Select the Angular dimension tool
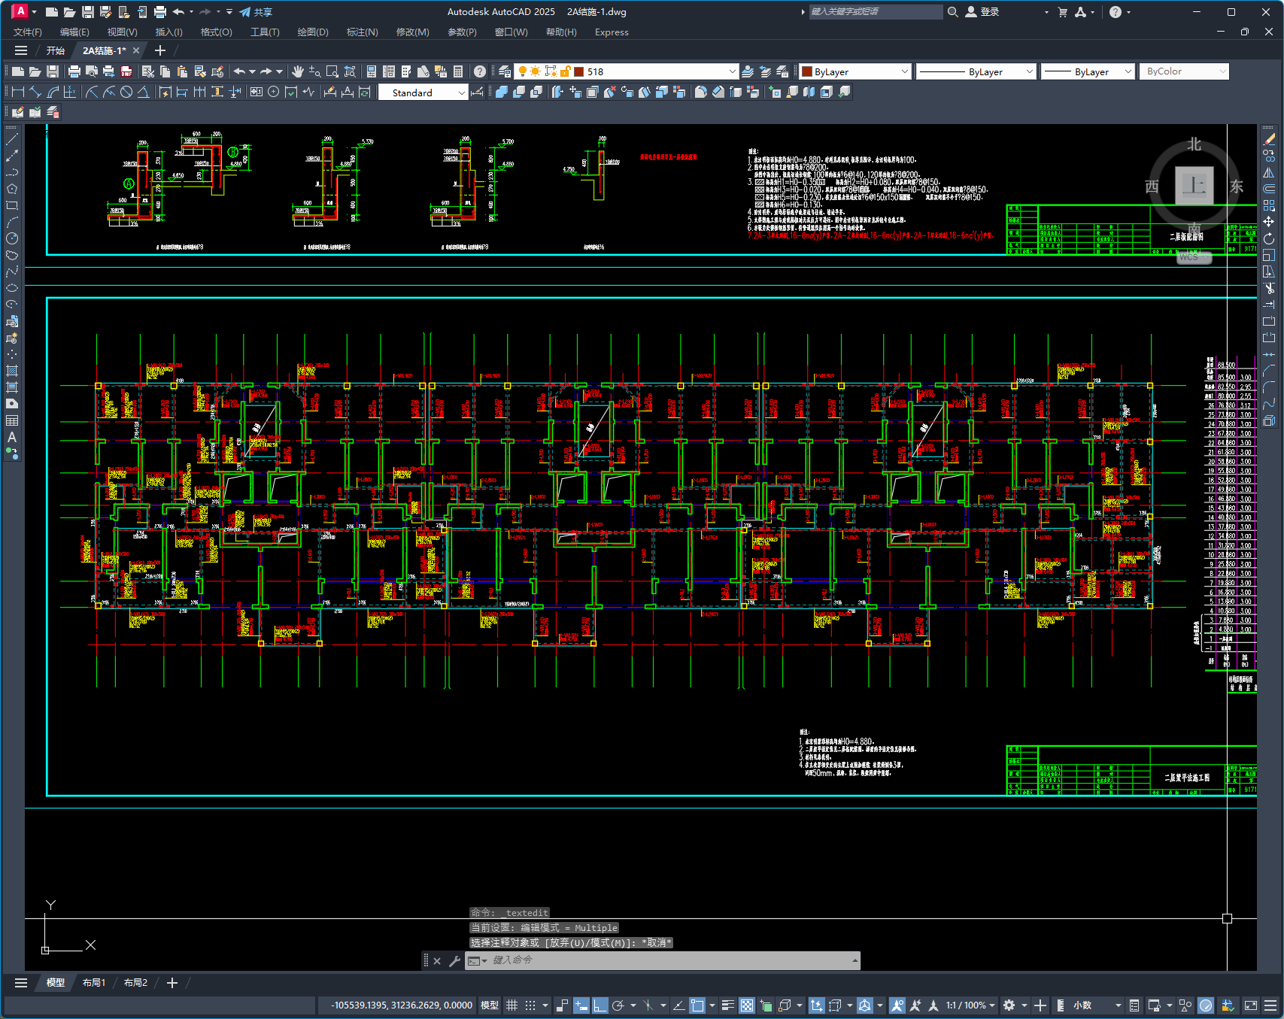The width and height of the screenshot is (1284, 1019). [144, 92]
